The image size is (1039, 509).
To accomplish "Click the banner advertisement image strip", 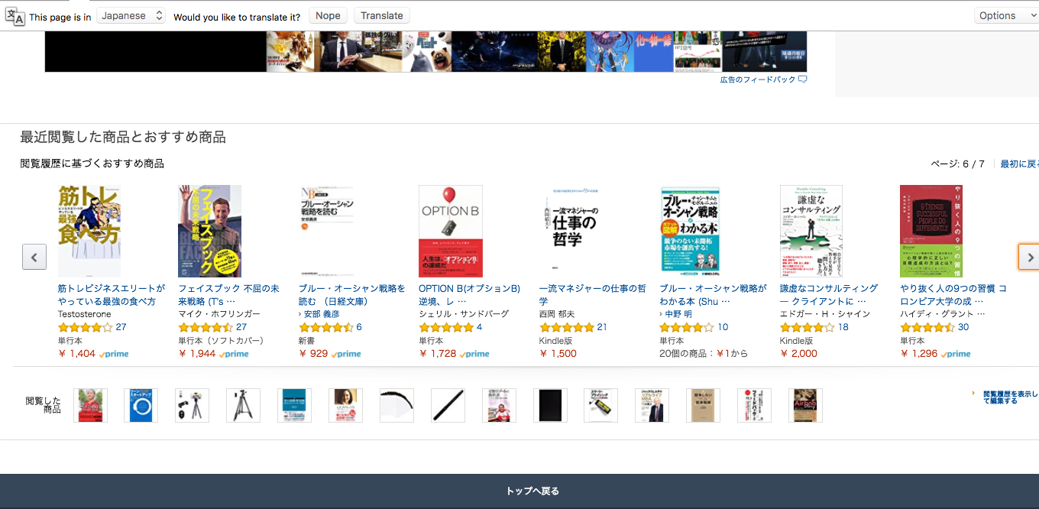I will (426, 51).
